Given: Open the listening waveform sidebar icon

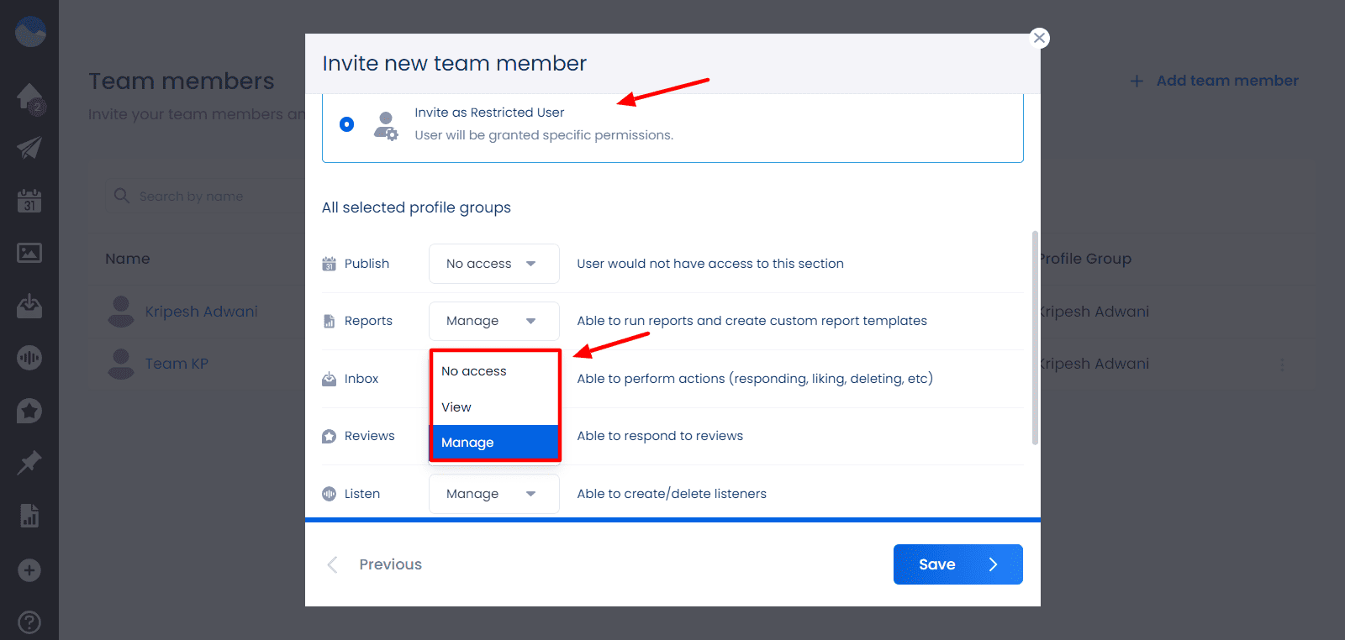Looking at the screenshot, I should point(29,358).
